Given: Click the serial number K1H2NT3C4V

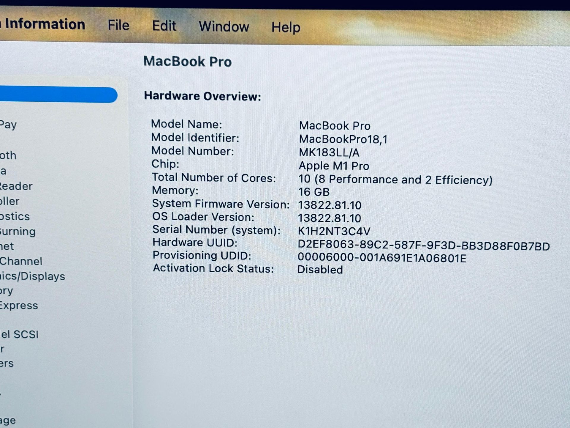Looking at the screenshot, I should click(334, 231).
